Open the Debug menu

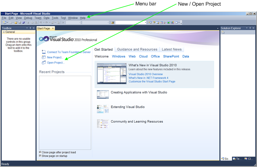pyautogui.click(x=28, y=18)
